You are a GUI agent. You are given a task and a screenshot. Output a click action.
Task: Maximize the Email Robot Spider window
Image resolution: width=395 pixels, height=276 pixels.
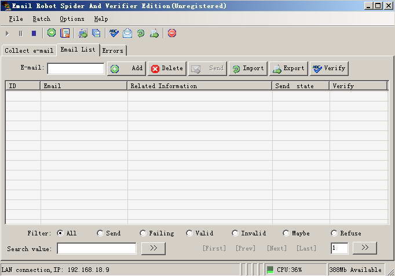pyautogui.click(x=378, y=6)
